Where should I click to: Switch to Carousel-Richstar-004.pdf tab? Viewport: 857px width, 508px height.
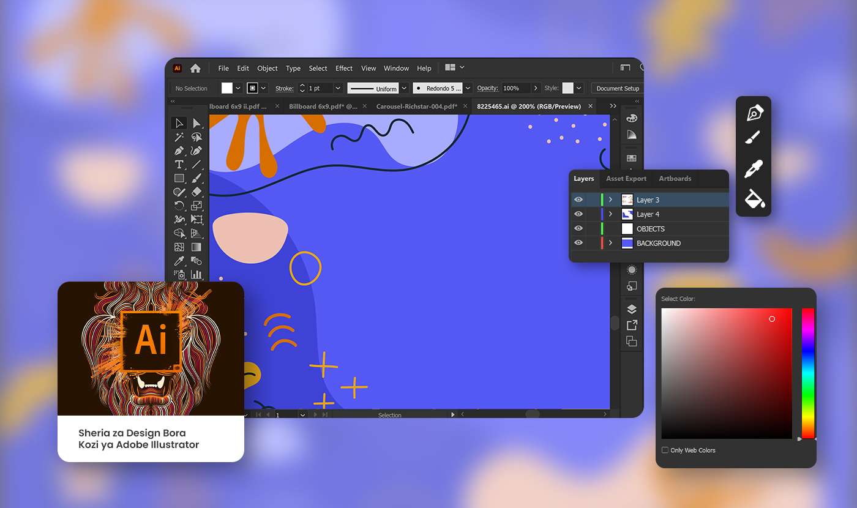[417, 106]
